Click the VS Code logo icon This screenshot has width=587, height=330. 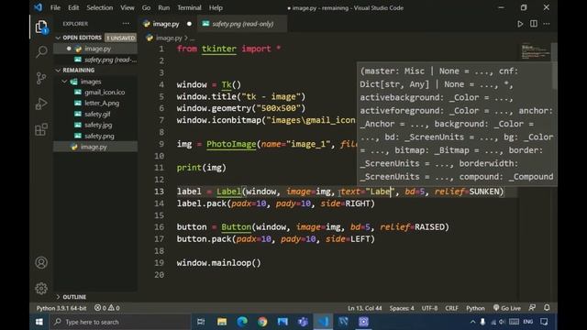(x=39, y=7)
